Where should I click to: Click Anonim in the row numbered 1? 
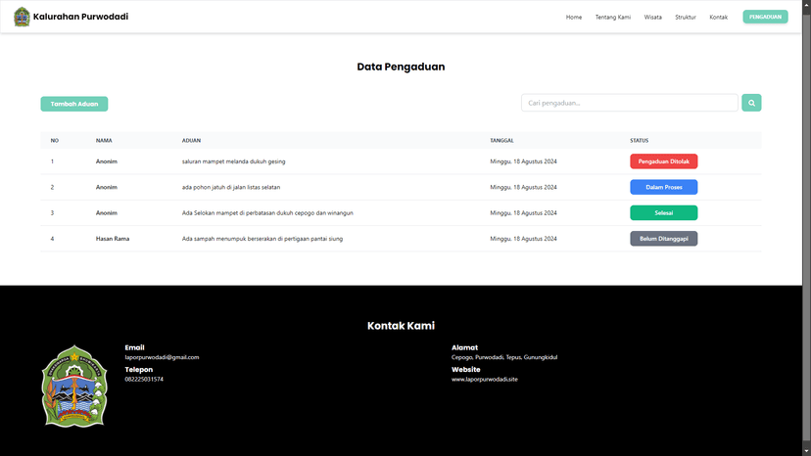point(106,161)
